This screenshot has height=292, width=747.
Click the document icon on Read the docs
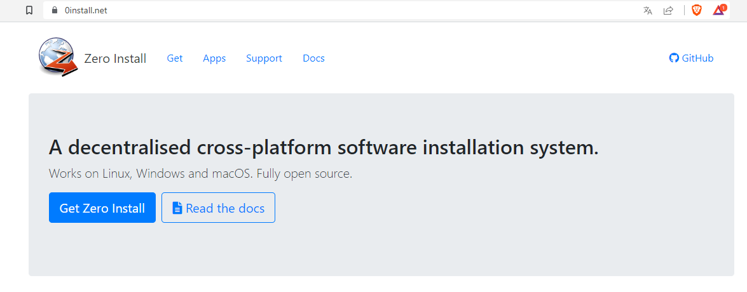[177, 208]
